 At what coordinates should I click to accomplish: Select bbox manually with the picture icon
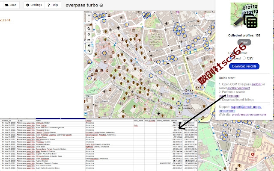tap(89, 40)
